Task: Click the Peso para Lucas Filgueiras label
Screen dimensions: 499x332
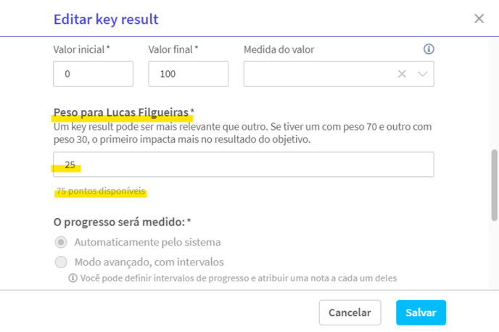Action: click(121, 112)
